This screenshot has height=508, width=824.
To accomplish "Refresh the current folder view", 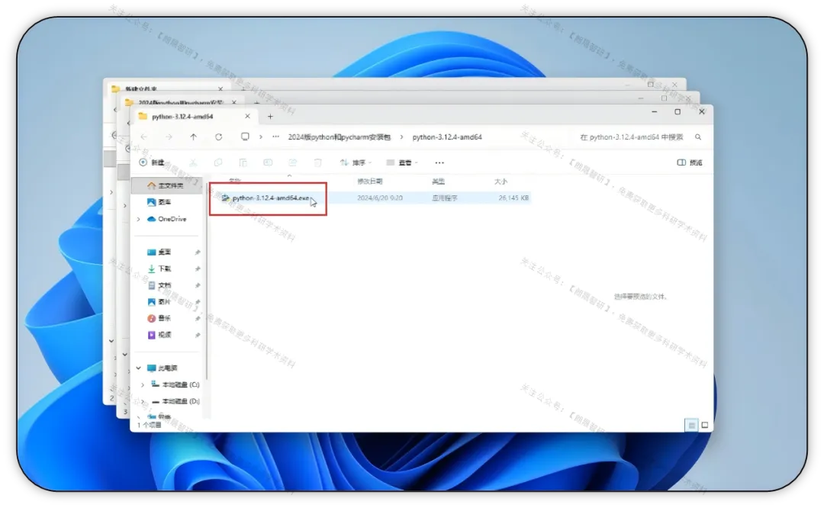I will (219, 137).
